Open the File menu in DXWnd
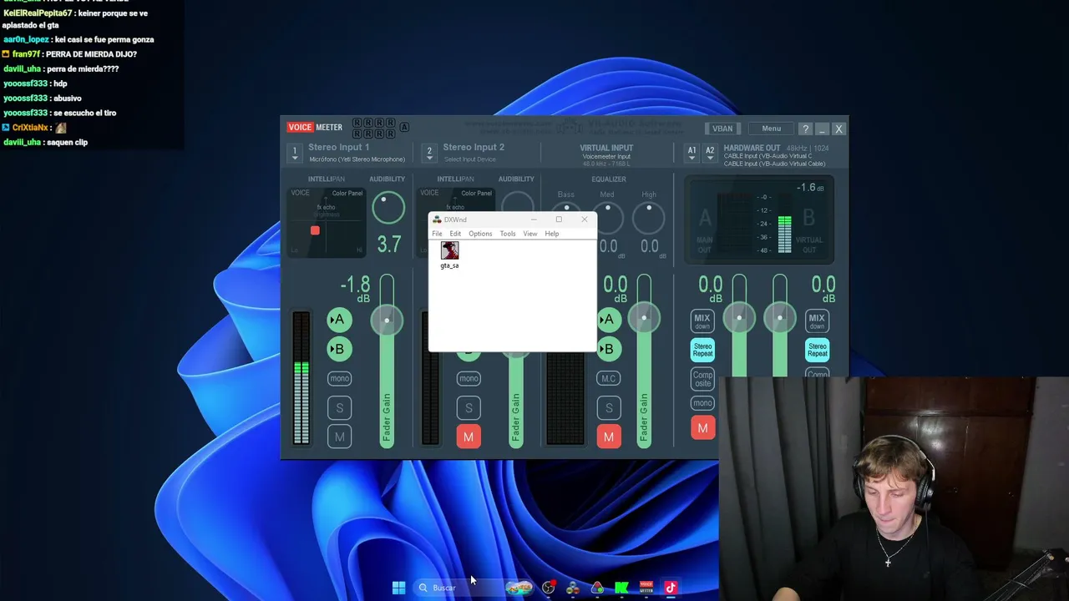Viewport: 1069px width, 601px height. [437, 234]
